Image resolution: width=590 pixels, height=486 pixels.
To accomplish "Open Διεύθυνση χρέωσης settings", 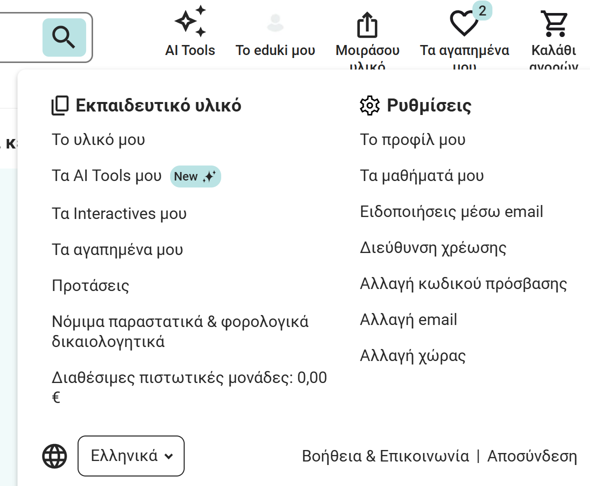I will tap(433, 247).
